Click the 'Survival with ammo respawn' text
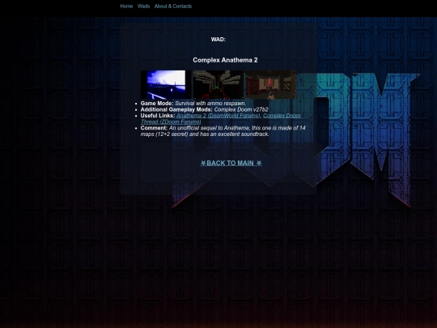The image size is (437, 328). pos(210,103)
